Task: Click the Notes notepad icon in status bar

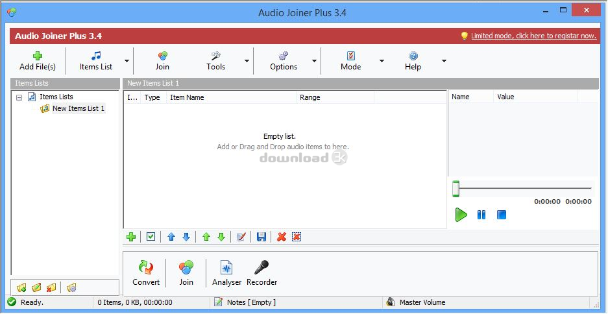Action: coord(219,302)
